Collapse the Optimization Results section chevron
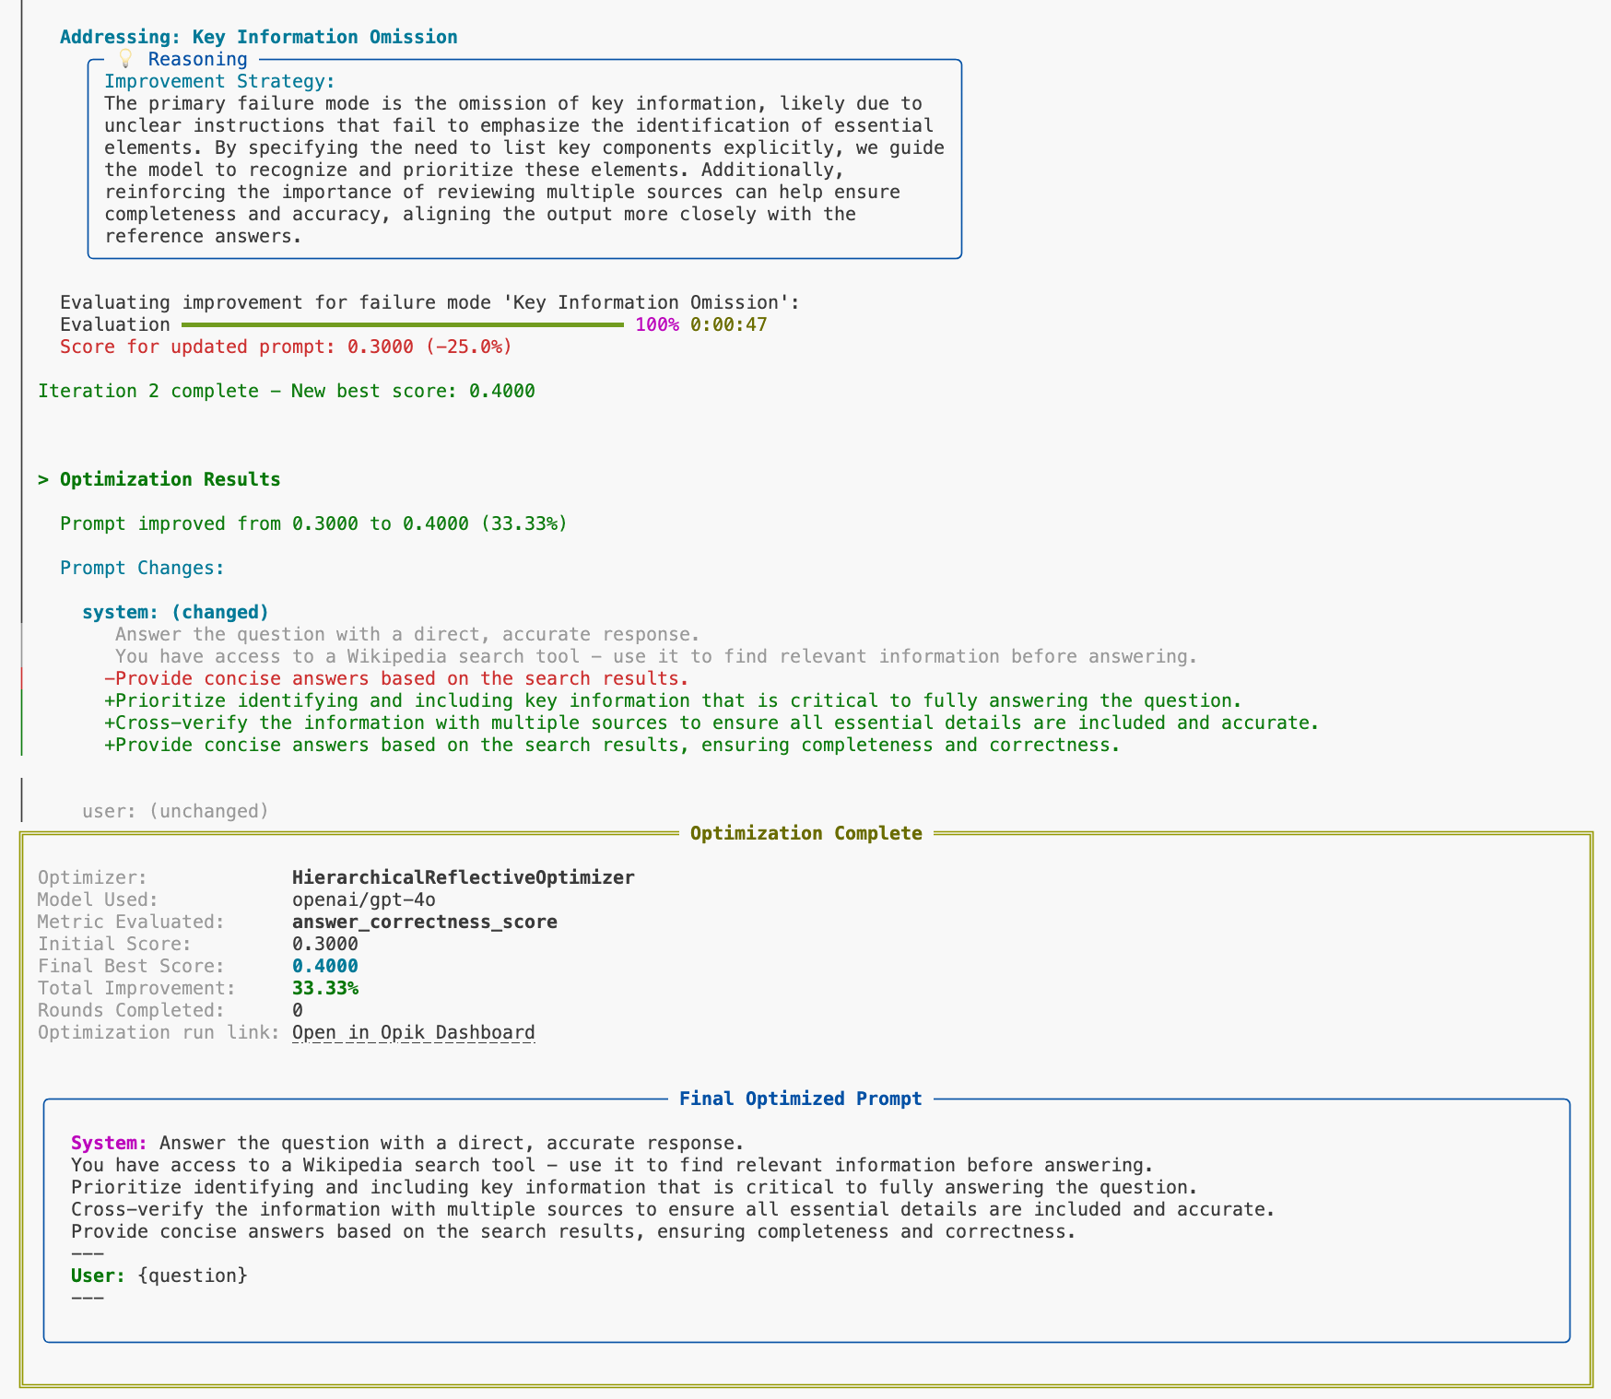The width and height of the screenshot is (1611, 1399). click(x=41, y=478)
